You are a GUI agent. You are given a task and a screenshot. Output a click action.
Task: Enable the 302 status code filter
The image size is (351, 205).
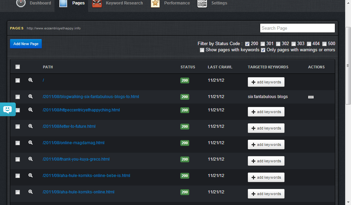pyautogui.click(x=278, y=44)
